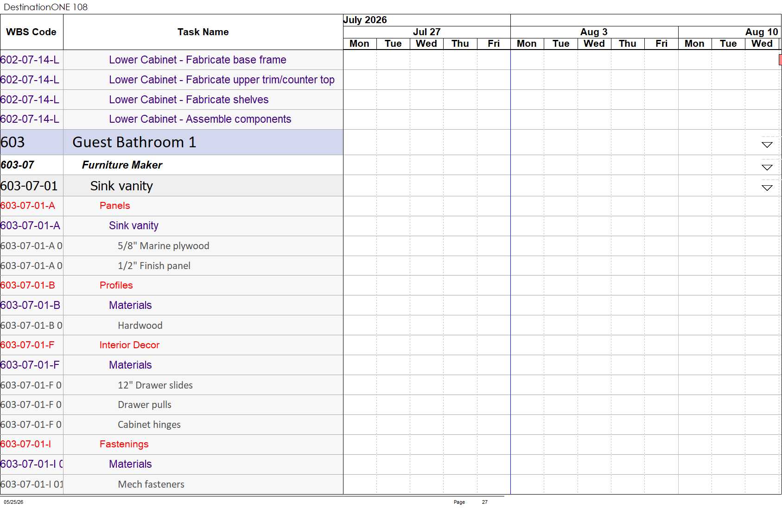Click the Fri header under Jul 27
Viewport: 782px width, 508px height.
tap(494, 44)
